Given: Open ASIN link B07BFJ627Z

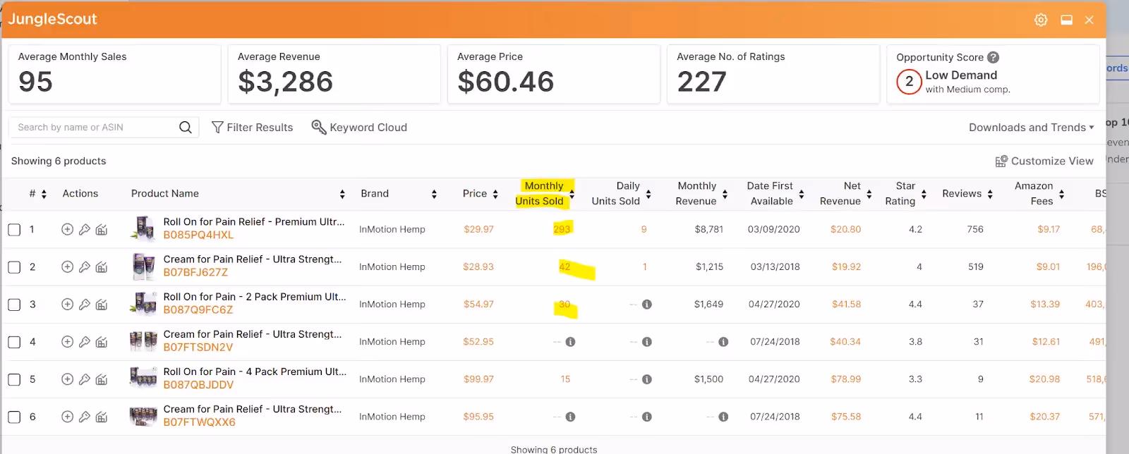Looking at the screenshot, I should coord(195,272).
